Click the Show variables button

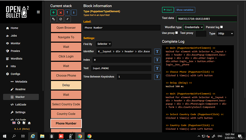click(x=185, y=10)
